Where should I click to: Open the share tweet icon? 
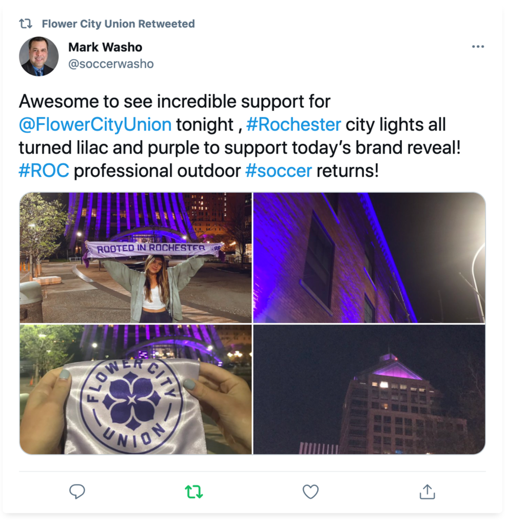(x=428, y=492)
